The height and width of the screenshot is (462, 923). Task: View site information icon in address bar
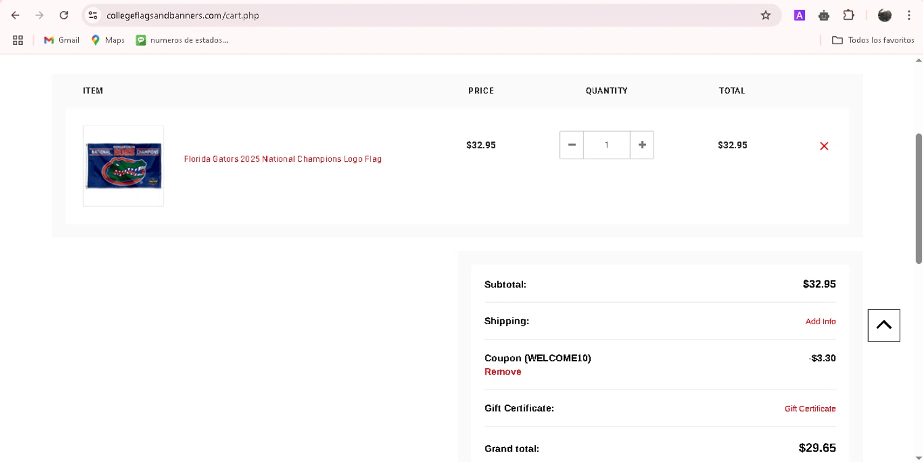click(93, 15)
